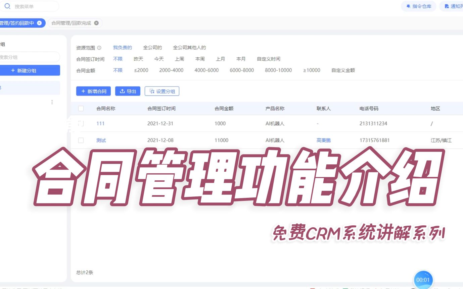
Task: Click date cell 2021-12-31
Action: pyautogui.click(x=160, y=123)
